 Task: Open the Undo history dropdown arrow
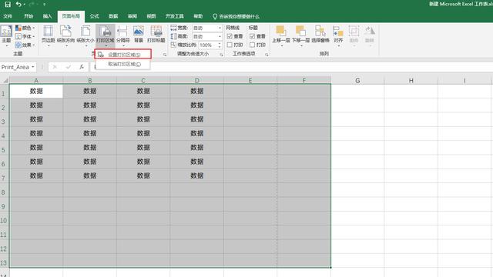(24, 5)
